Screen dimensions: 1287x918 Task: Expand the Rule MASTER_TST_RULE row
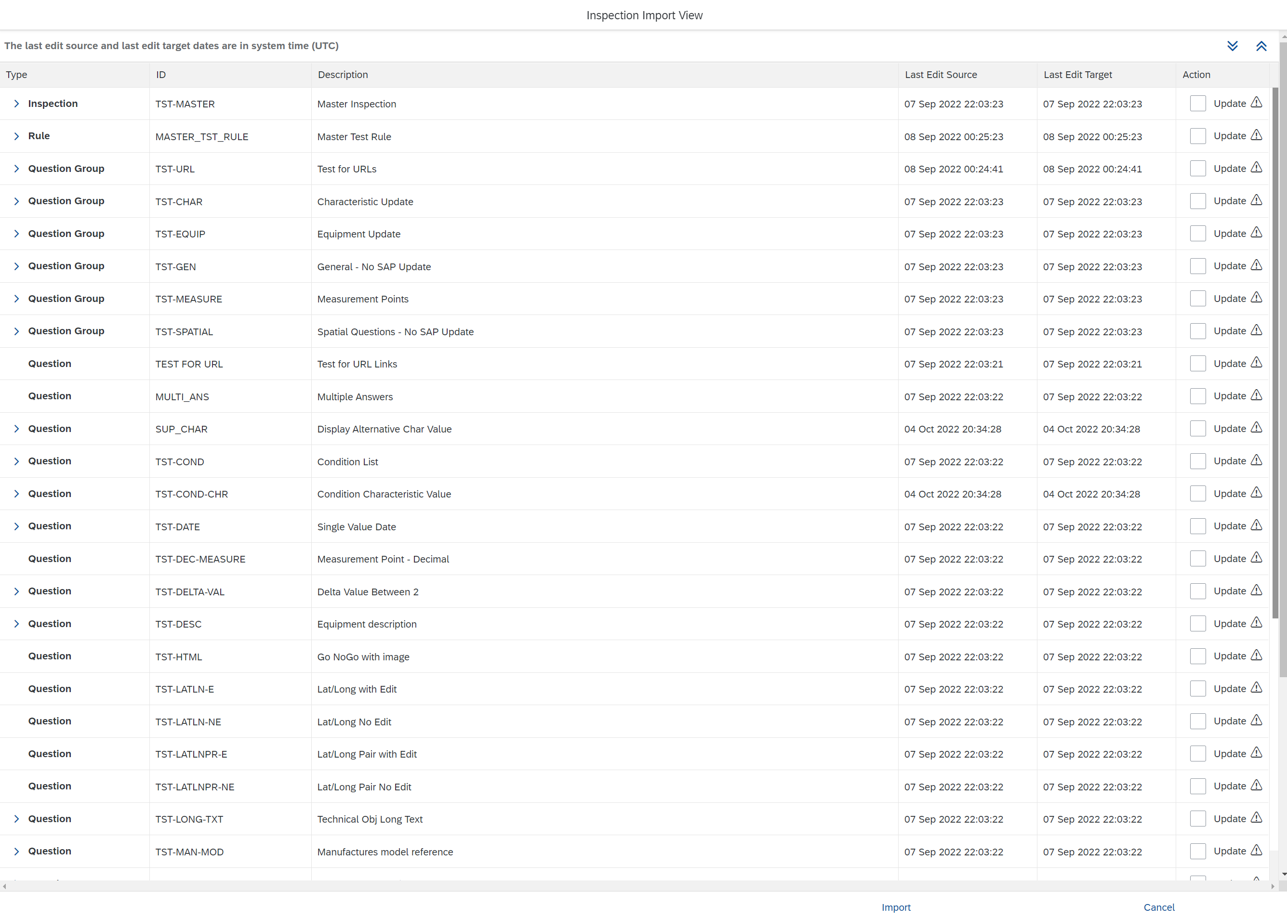16,136
